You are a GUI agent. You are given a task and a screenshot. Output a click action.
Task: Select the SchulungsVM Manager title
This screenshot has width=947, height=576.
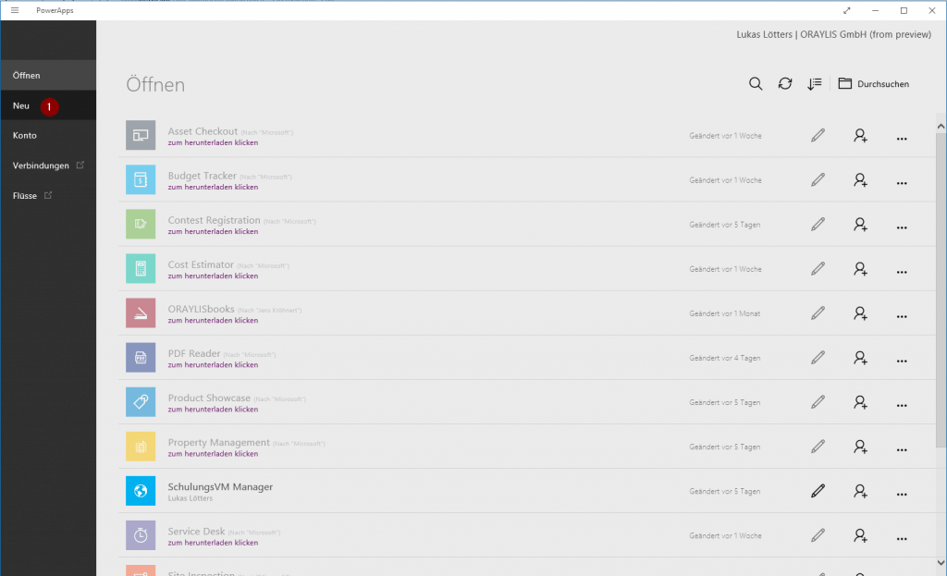click(220, 486)
